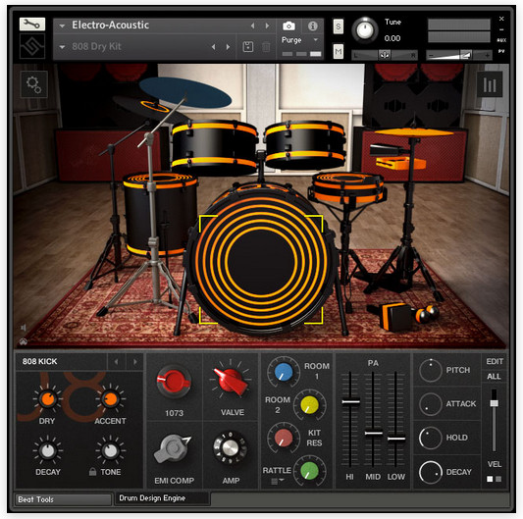Adjust the PA HI fader
This screenshot has height=519, width=523.
pos(350,402)
